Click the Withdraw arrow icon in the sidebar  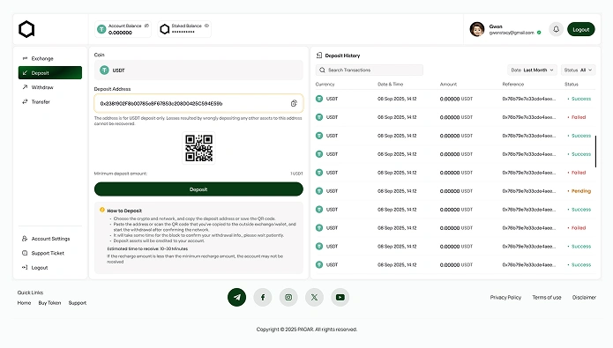tap(25, 87)
